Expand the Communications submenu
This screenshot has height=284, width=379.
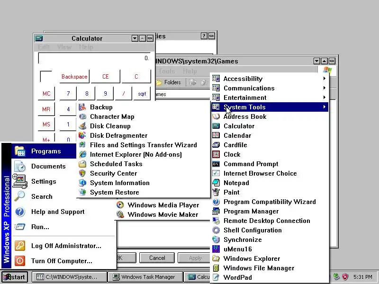coord(270,88)
